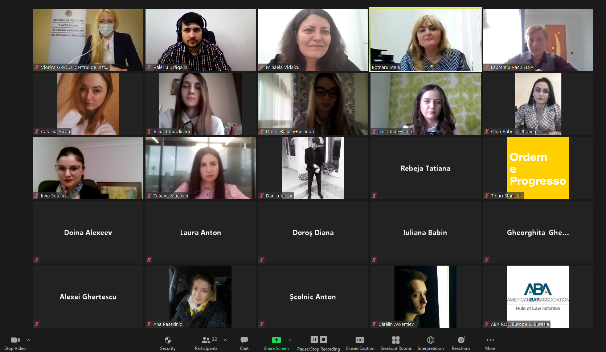Expand the arrow beside Participants
Viewport: 606px width, 352px height.
[x=225, y=340]
